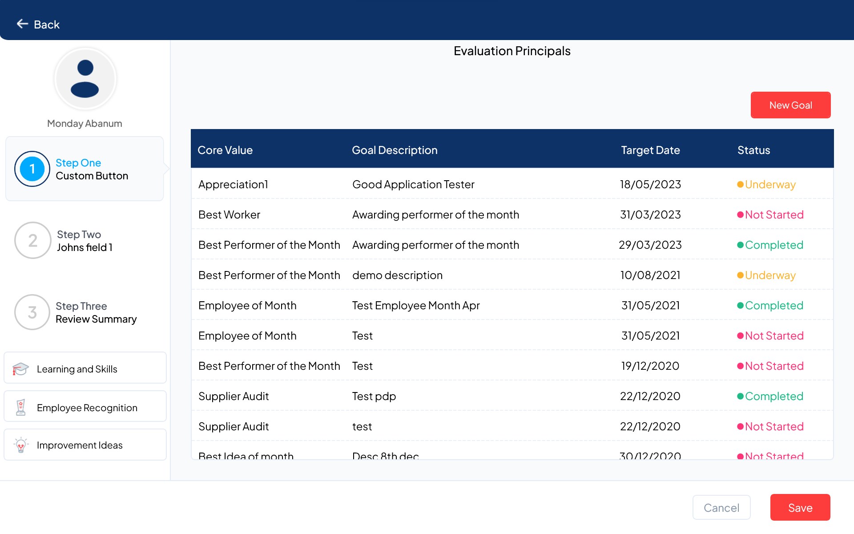Go to Step Three Review Summary
This screenshot has height=534, width=854.
pos(96,312)
